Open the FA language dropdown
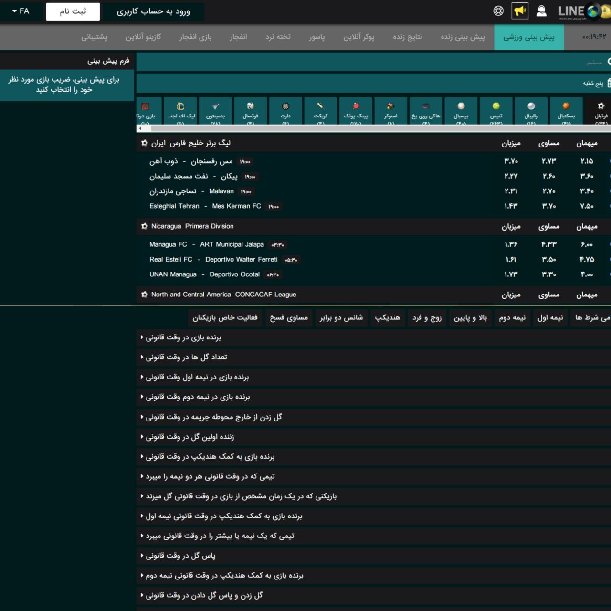Screen dimensions: 611x611 click(x=21, y=11)
